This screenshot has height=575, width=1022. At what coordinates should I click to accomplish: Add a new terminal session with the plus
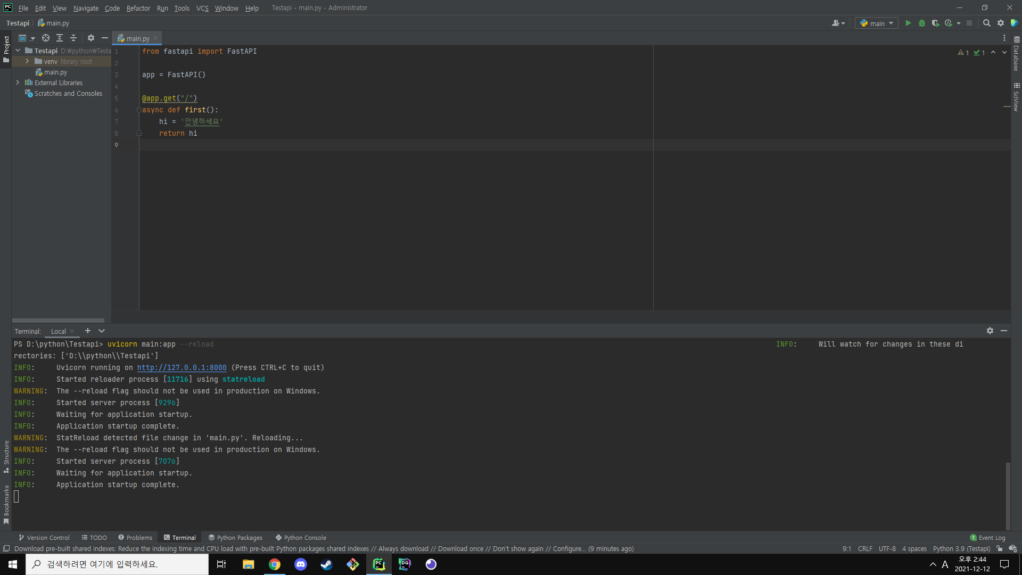click(x=88, y=331)
